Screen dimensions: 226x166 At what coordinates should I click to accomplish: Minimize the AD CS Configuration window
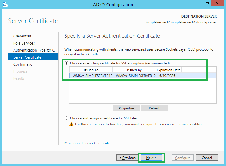click(199, 4)
